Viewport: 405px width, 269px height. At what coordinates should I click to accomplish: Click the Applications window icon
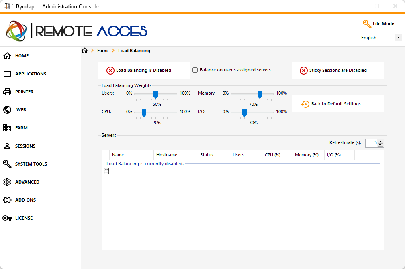[x=7, y=74]
